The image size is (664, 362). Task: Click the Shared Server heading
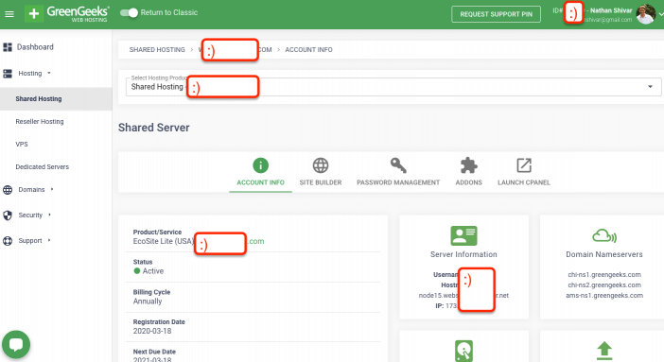click(x=154, y=128)
